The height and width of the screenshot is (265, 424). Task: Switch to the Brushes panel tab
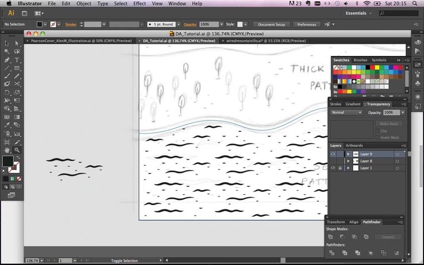361,60
